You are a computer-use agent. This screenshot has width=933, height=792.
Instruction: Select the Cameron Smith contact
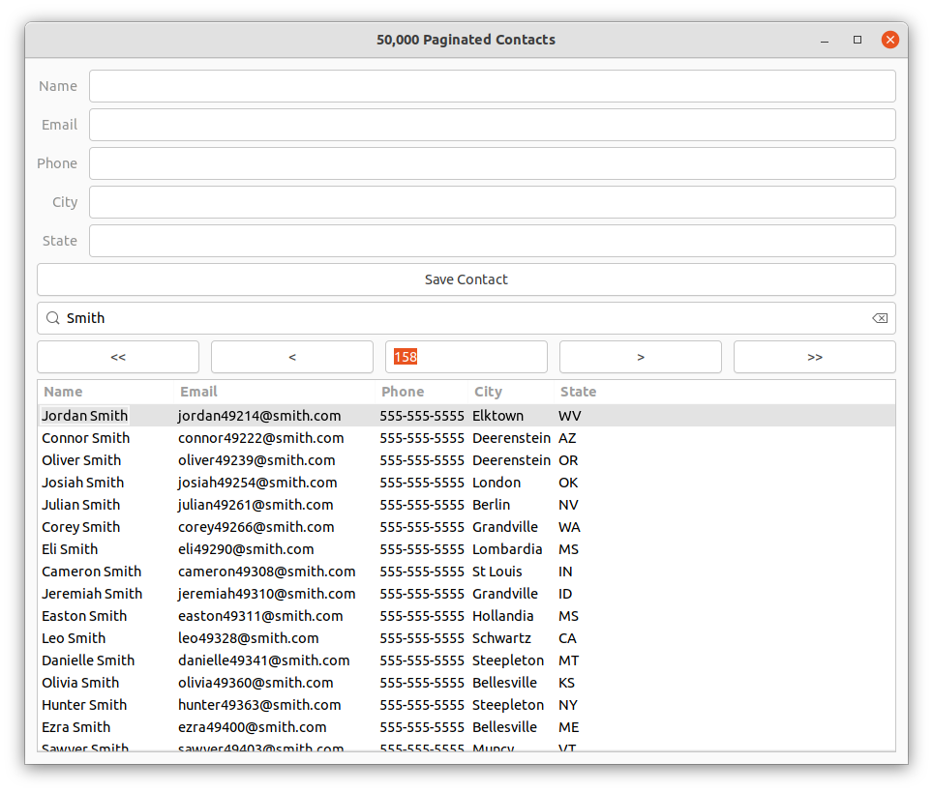466,572
